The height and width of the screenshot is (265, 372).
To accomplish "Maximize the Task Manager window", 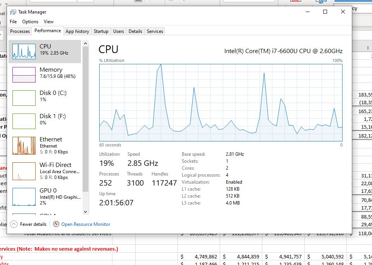I will 325,12.
